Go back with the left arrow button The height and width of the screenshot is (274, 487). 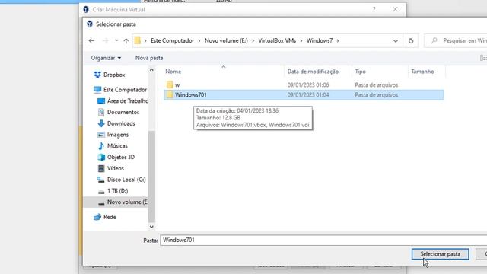91,40
